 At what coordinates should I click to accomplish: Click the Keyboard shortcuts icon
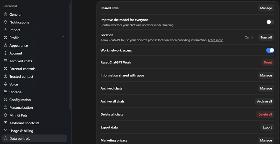point(5,123)
